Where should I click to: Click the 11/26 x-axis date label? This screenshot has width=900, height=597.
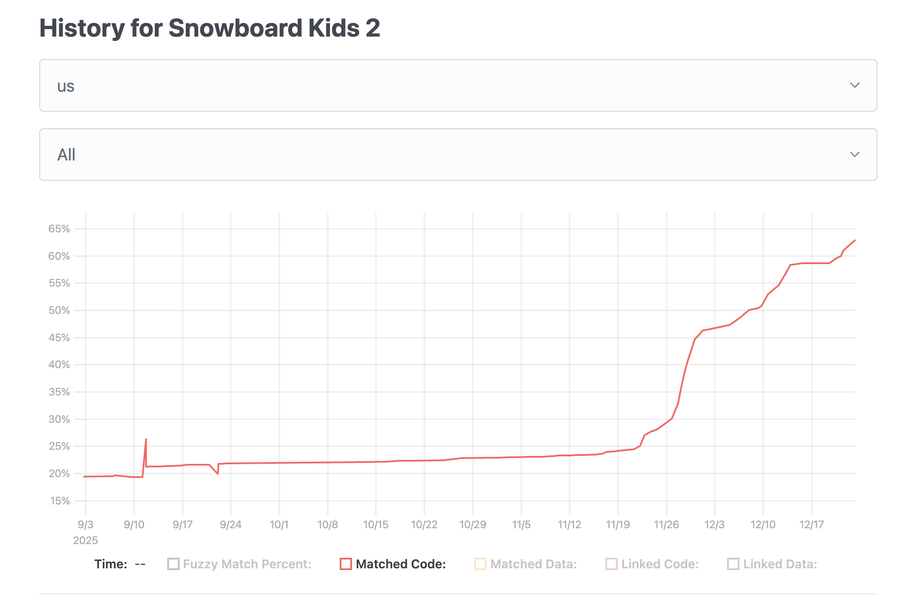pos(666,525)
